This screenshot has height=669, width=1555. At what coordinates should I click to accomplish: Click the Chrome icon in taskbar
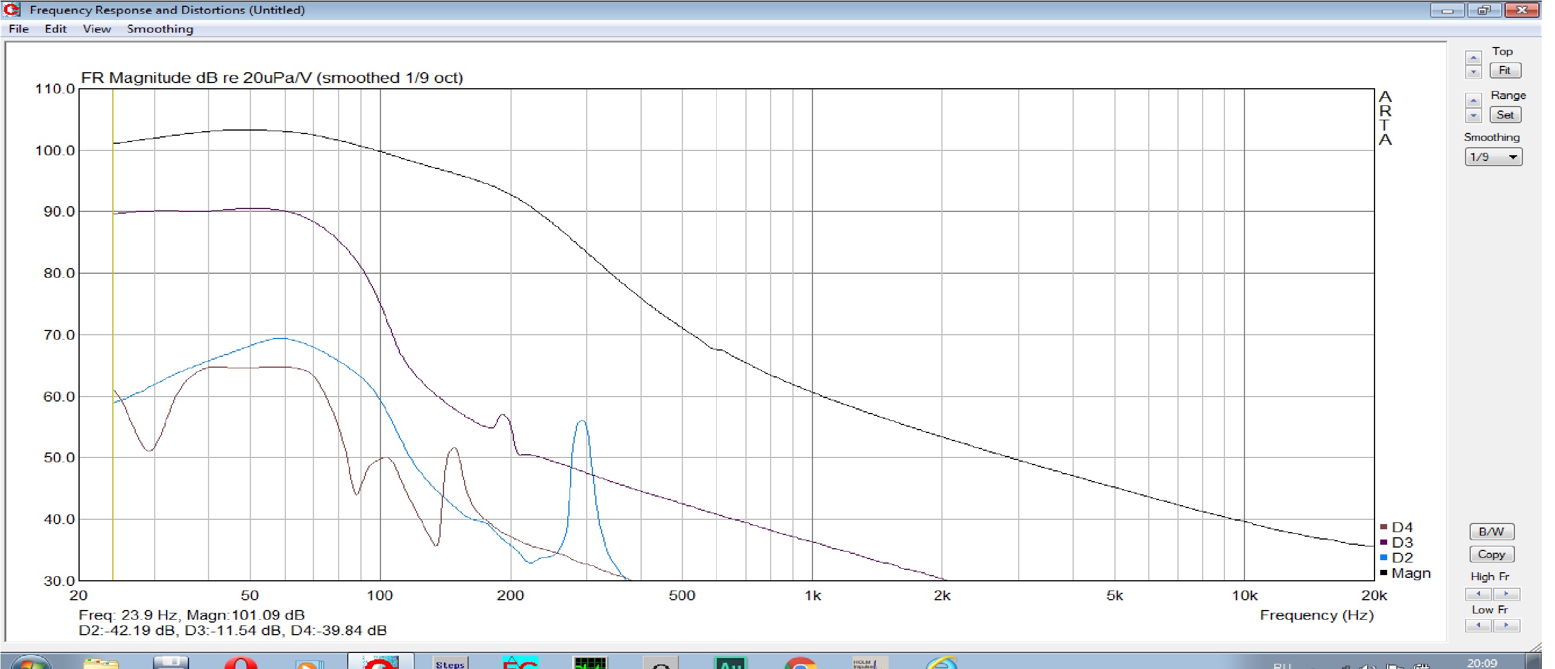(x=800, y=663)
